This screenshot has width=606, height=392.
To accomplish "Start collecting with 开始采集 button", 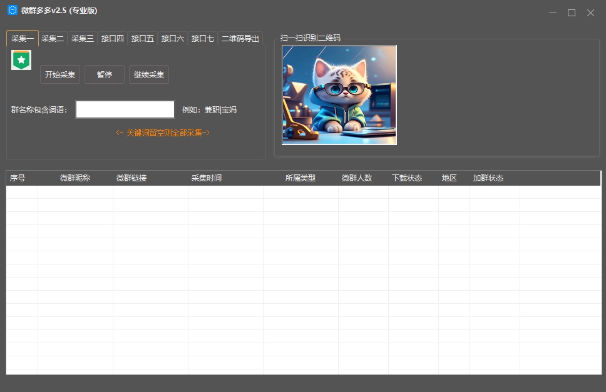I will pos(60,74).
